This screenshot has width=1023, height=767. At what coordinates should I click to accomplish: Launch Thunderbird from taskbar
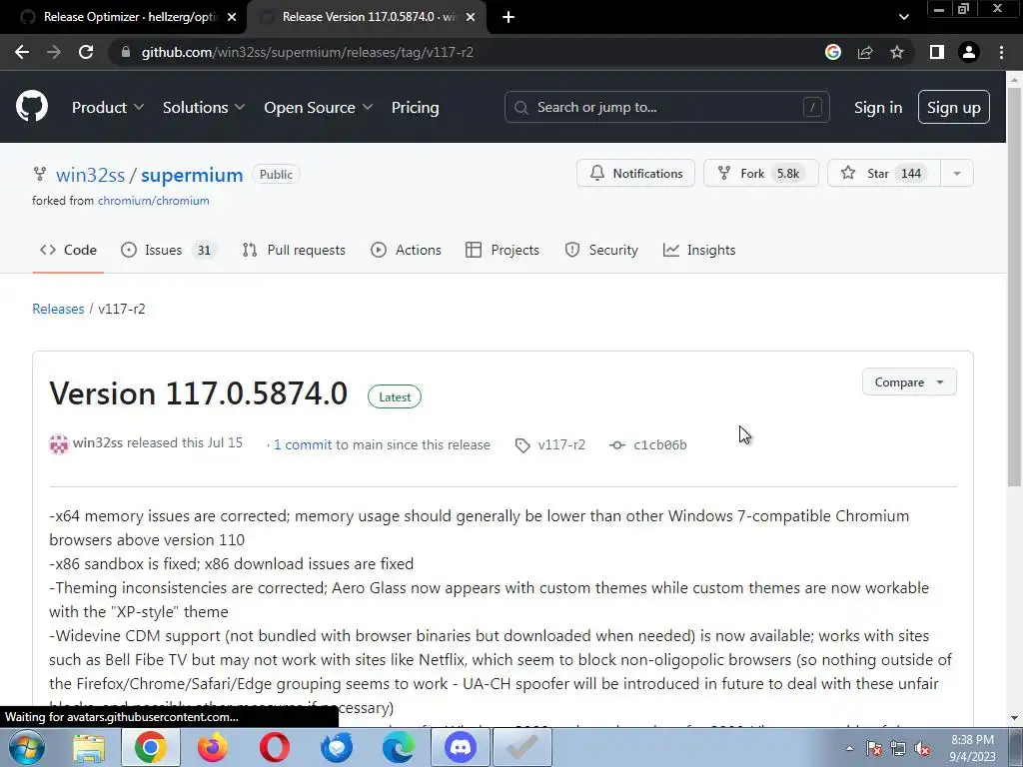tap(337, 747)
